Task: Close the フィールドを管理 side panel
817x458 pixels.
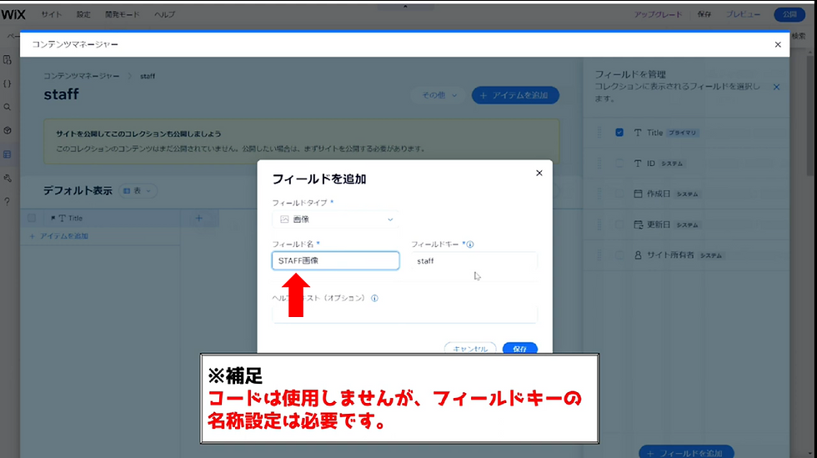Action: (x=776, y=87)
